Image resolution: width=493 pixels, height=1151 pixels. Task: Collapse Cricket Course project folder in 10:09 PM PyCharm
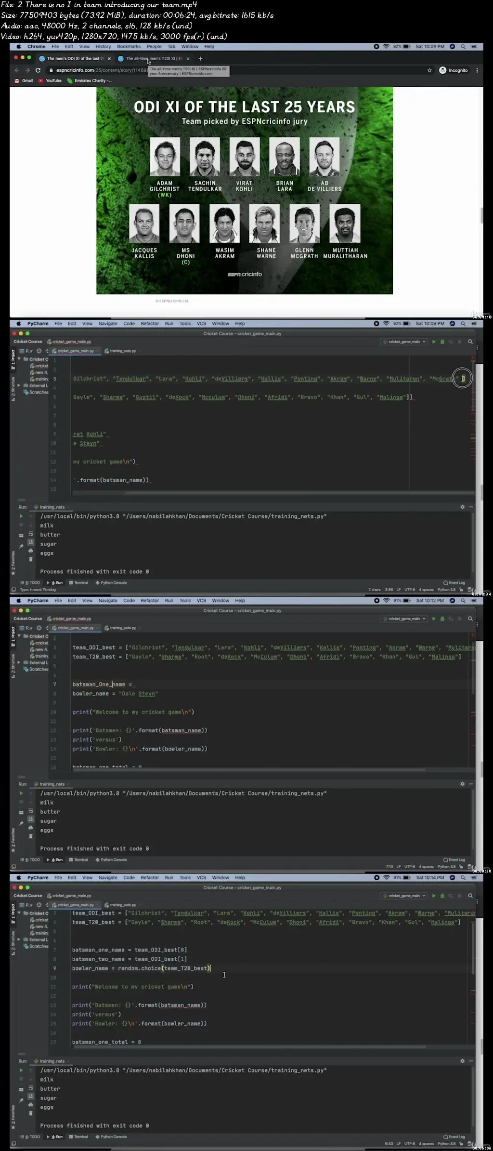click(19, 359)
